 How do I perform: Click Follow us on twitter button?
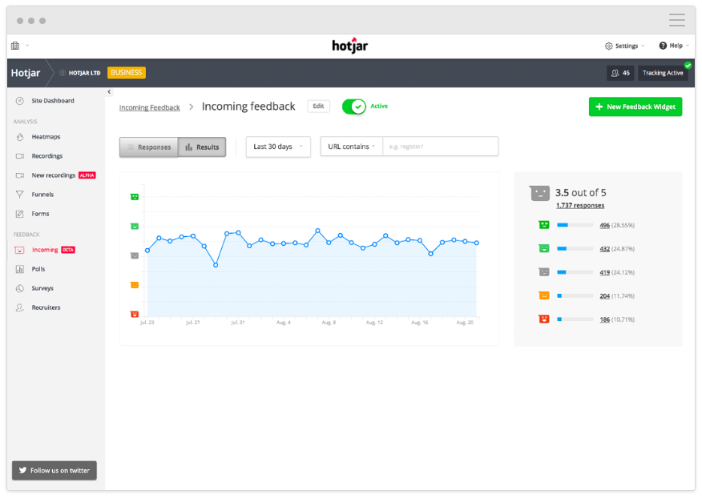(x=54, y=471)
